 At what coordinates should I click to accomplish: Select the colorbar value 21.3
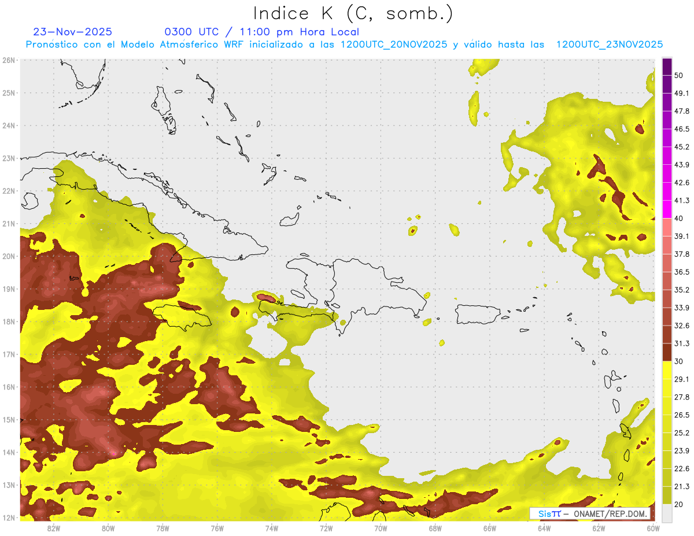[681, 486]
